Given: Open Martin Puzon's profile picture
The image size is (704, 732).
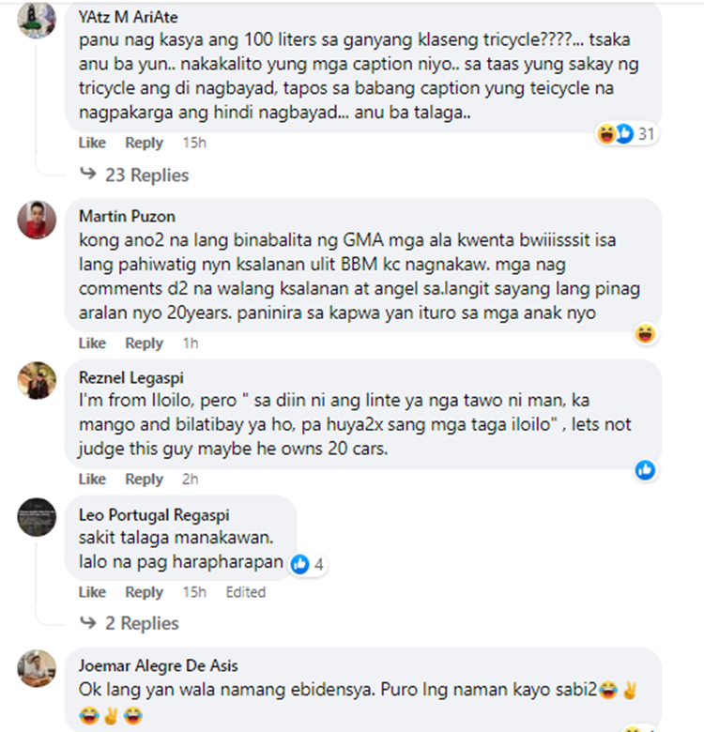Looking at the screenshot, I should (x=37, y=220).
